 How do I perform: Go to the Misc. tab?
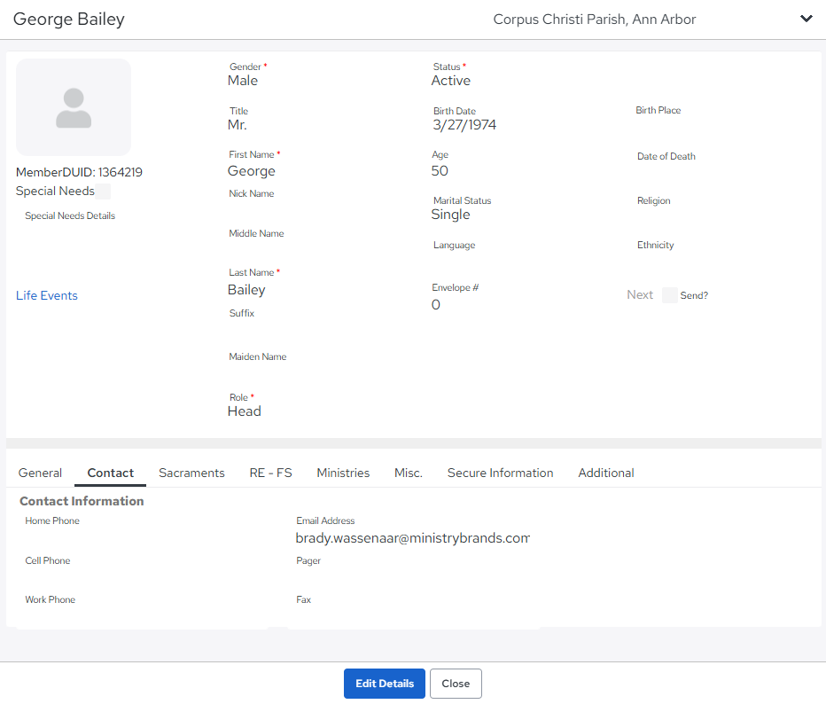point(409,473)
